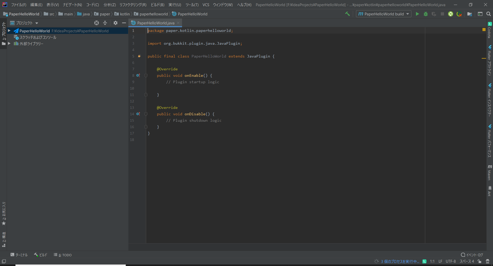Click the Debug bug icon

coord(426,14)
